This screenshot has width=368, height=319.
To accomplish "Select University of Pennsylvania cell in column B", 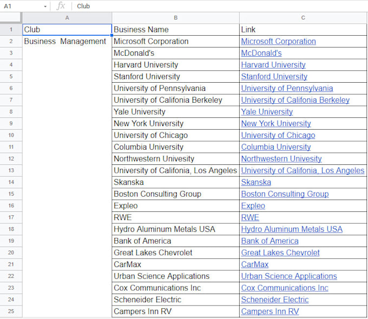I will [x=175, y=88].
